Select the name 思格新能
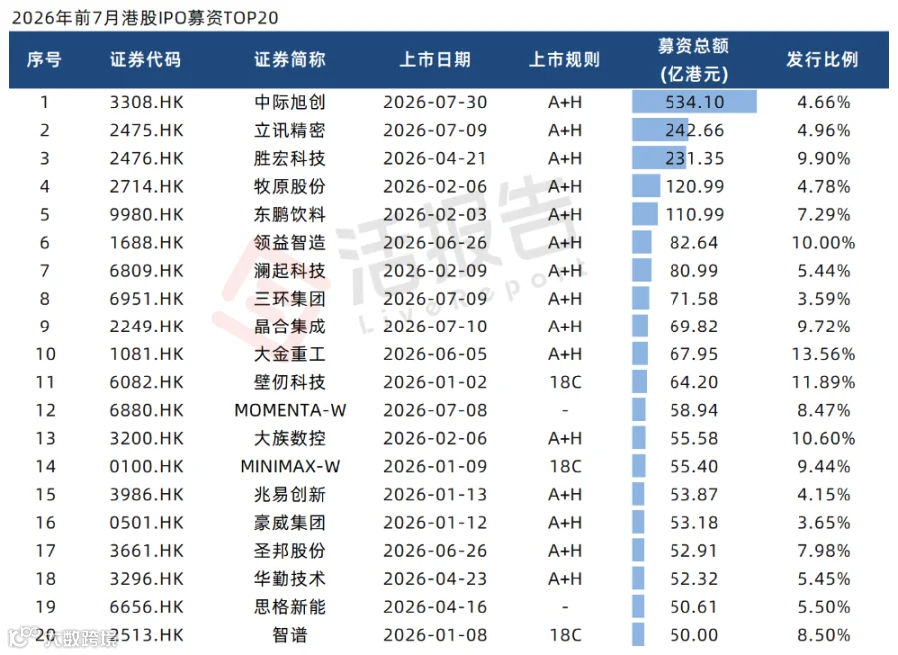898x655 pixels. pos(290,607)
